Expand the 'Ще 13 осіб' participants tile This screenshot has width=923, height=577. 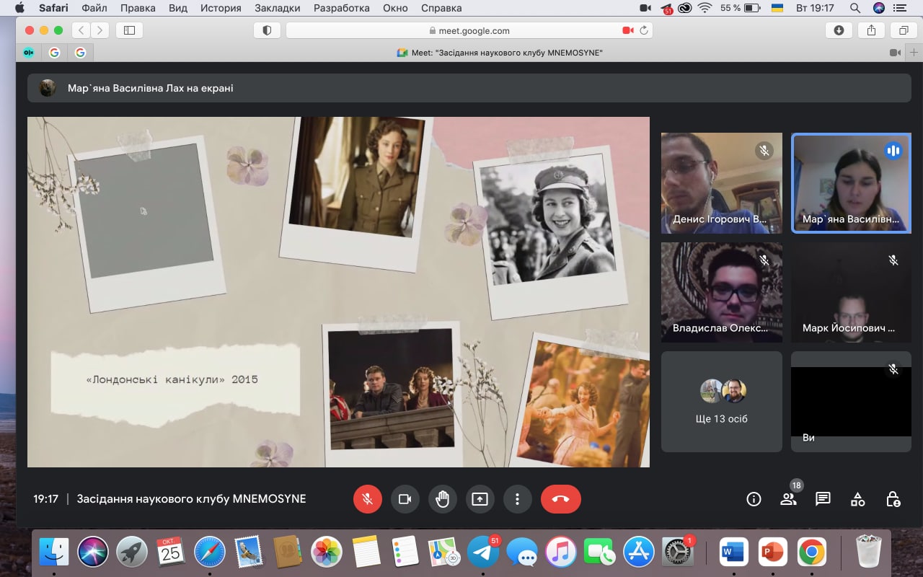click(721, 401)
